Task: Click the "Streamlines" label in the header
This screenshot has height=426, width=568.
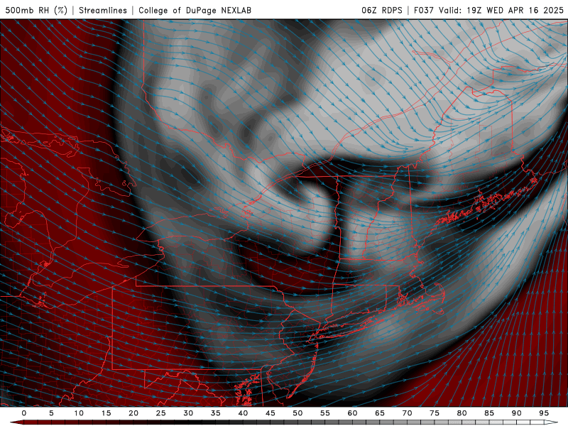Action: click(103, 10)
